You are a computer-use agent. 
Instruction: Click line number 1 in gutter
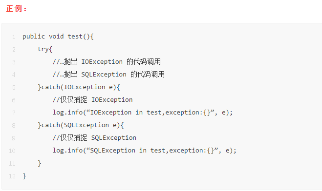click(14, 37)
